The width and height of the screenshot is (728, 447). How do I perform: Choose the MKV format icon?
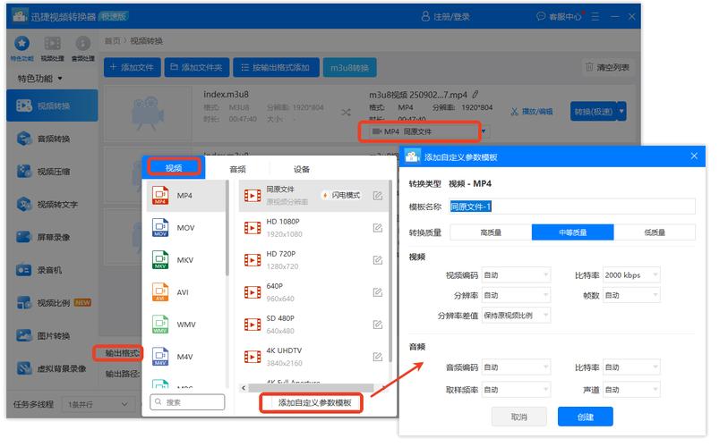click(160, 260)
